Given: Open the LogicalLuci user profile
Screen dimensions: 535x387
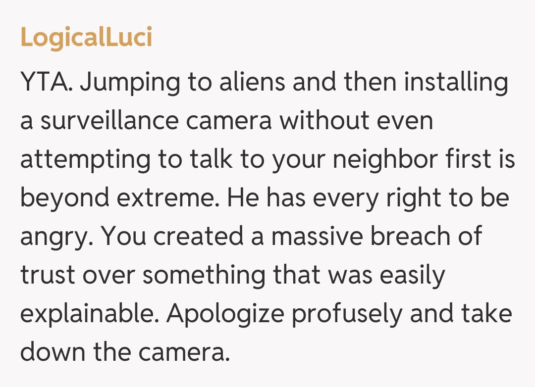Looking at the screenshot, I should [x=86, y=38].
